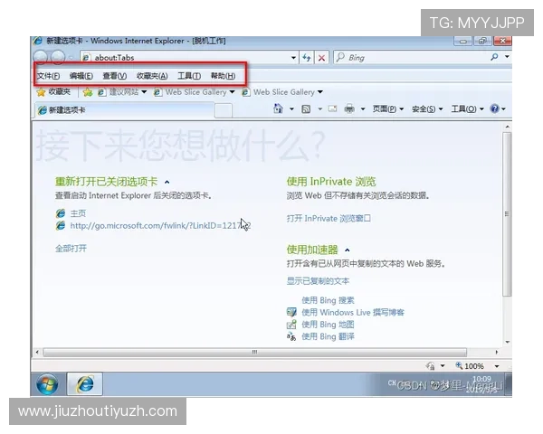
Task: Click the Print icon
Action: click(349, 109)
